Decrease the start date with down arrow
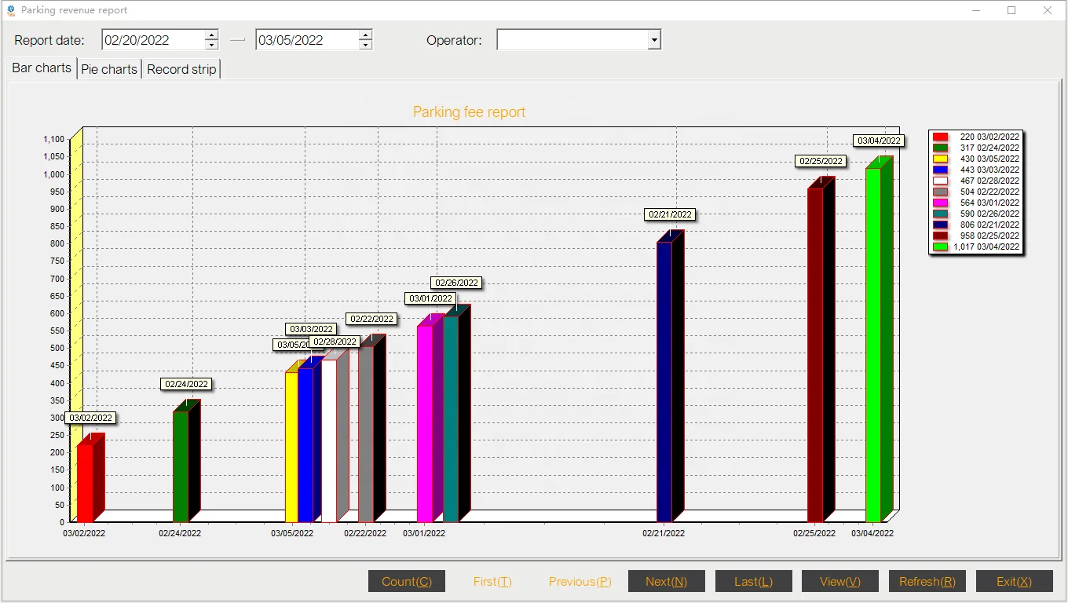1068x603 pixels. [x=211, y=45]
